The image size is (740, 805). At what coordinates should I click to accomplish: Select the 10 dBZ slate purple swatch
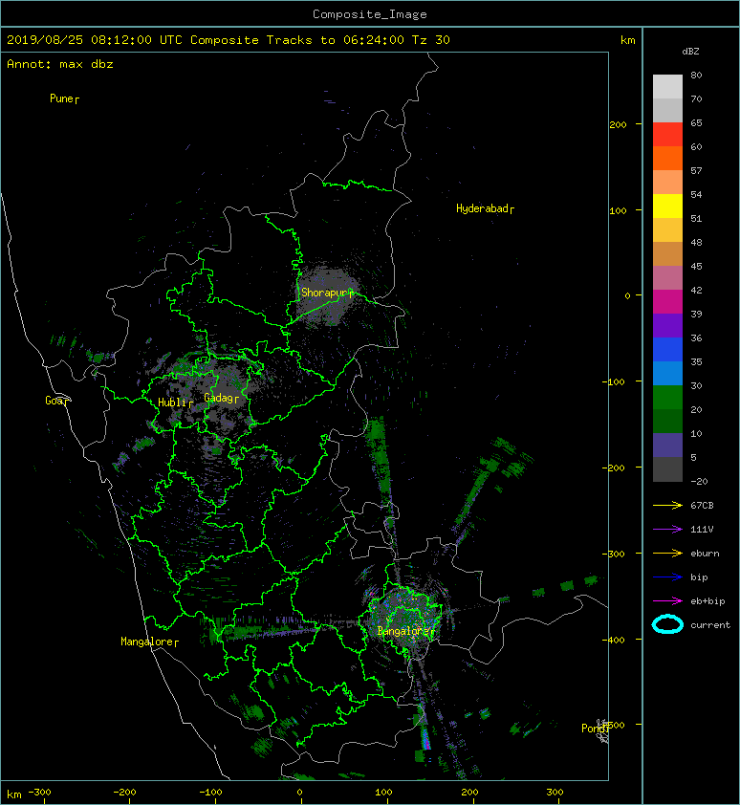tap(667, 445)
